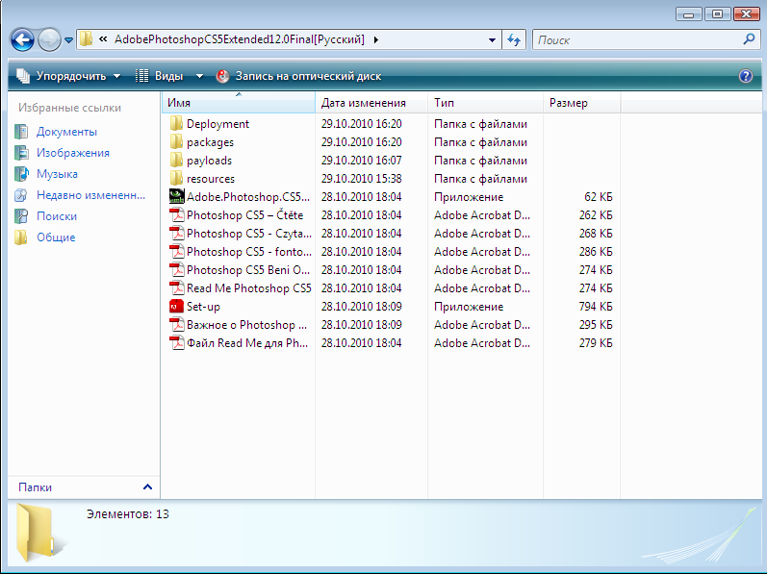Sort by the Тип column header

pyautogui.click(x=485, y=103)
